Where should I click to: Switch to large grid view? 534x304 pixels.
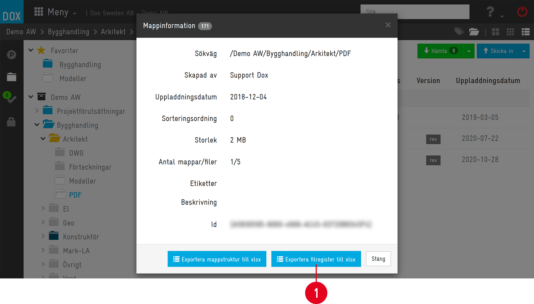click(x=495, y=32)
